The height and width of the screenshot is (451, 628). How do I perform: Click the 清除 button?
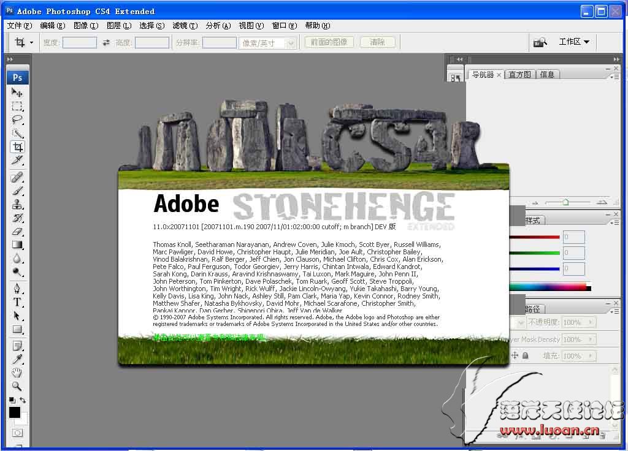click(377, 42)
